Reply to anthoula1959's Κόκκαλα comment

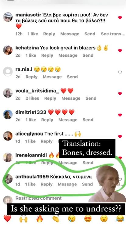[47, 184]
